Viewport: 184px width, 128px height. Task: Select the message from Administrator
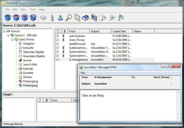point(105,36)
